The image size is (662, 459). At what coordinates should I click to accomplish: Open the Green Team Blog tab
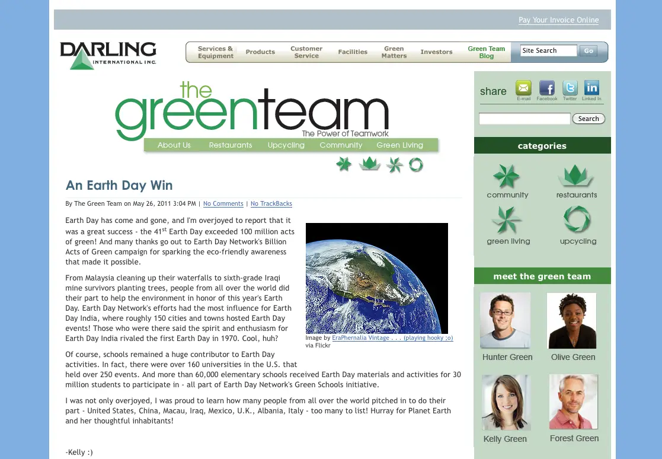click(x=486, y=52)
